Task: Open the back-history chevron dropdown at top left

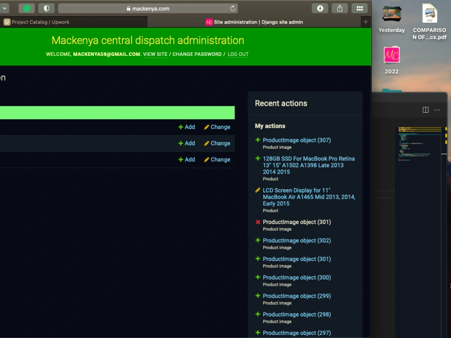Action: 5,8
